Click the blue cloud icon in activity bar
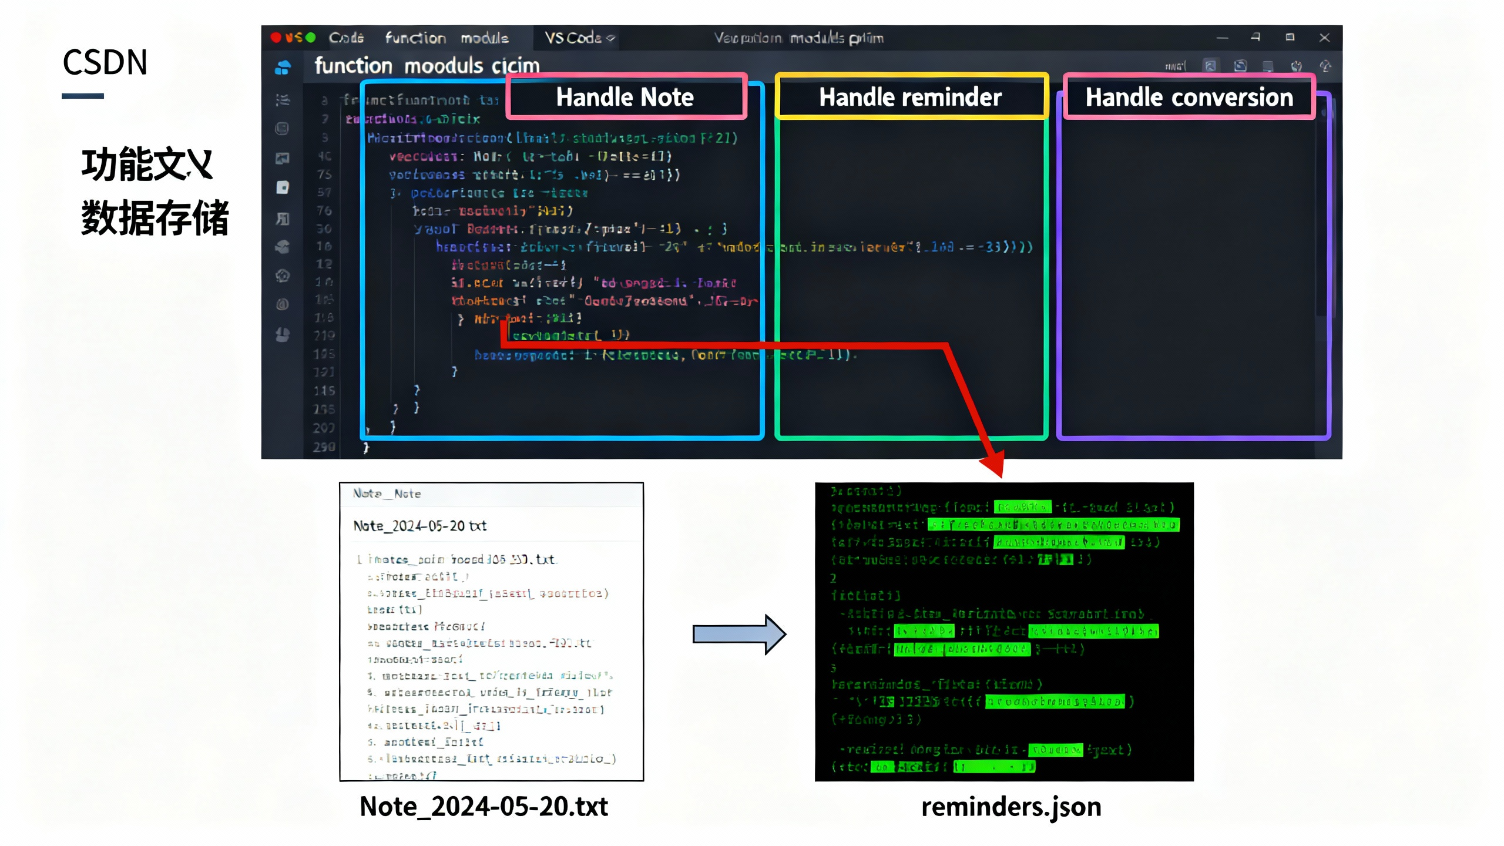The image size is (1504, 846). coord(283,68)
